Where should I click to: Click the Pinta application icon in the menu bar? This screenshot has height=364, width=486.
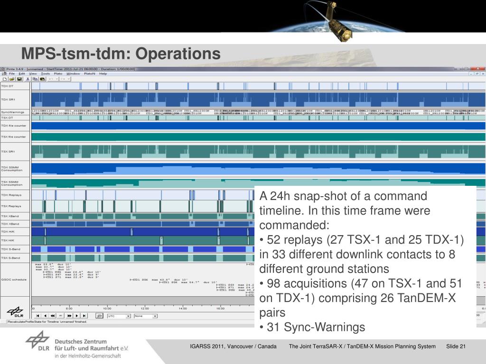point(4,73)
